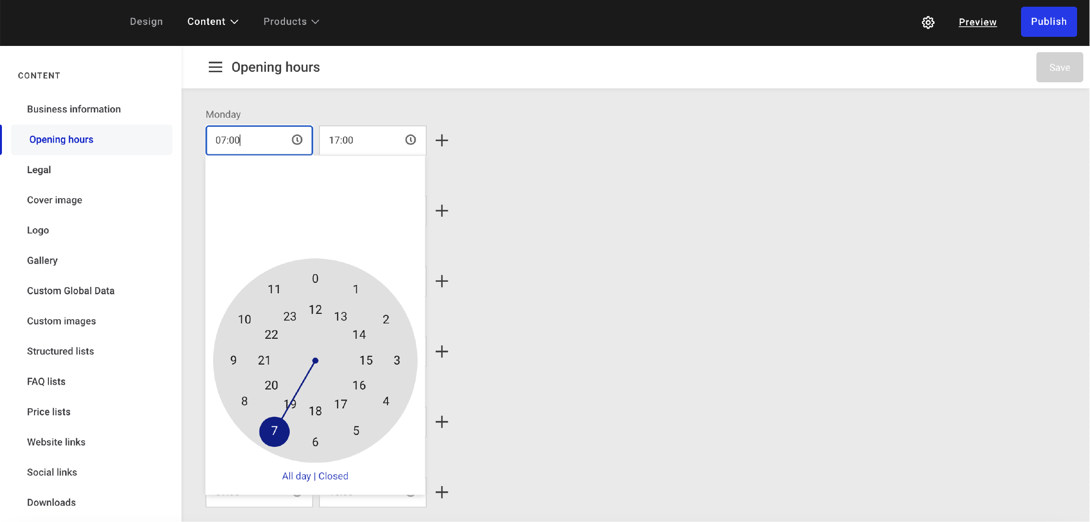This screenshot has height=522, width=1090.
Task: Pick hour 18 on the inner ring
Action: 315,411
